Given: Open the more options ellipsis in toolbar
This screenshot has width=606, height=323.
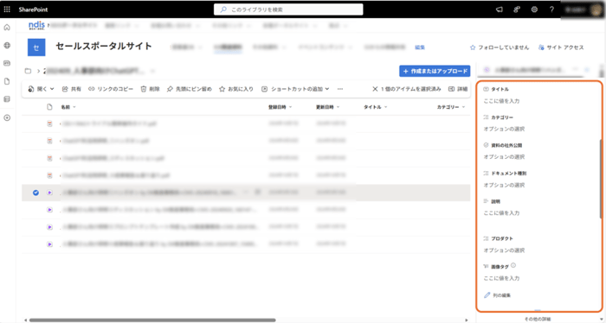Looking at the screenshot, I should pyautogui.click(x=340, y=89).
